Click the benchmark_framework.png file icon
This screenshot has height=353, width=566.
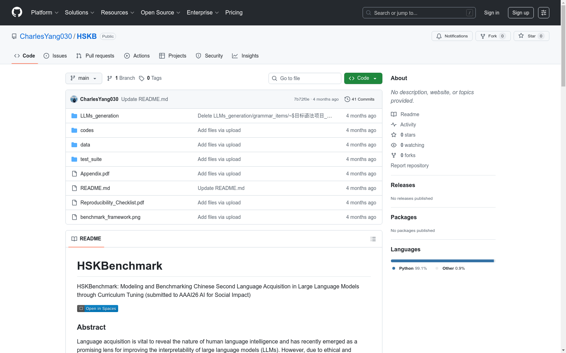(74, 217)
